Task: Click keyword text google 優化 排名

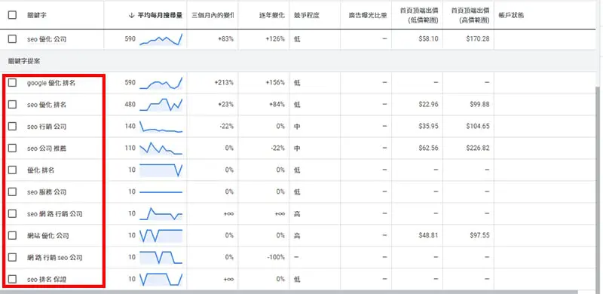Action: point(51,83)
